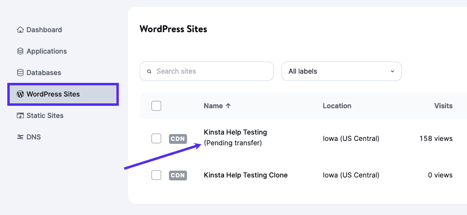
Task: Toggle the select-all sites checkbox
Action: pyautogui.click(x=156, y=106)
